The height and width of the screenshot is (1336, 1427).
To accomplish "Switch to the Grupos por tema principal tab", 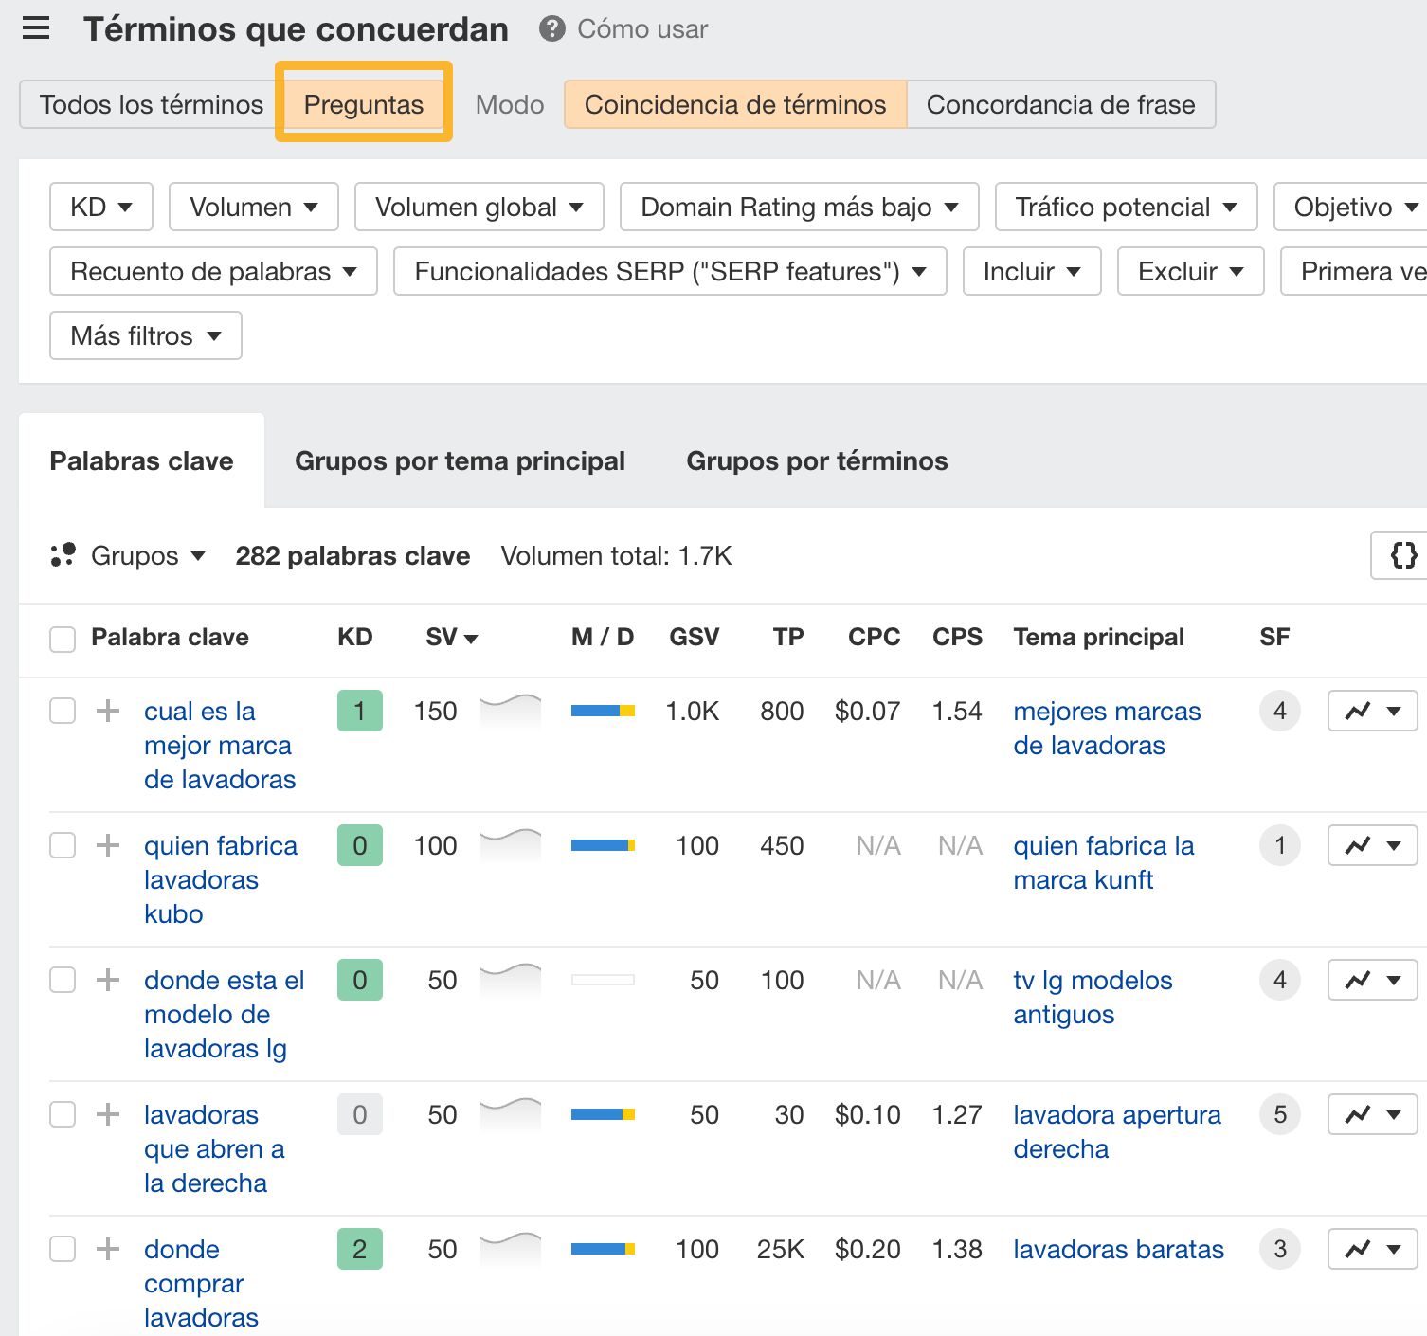I will [x=459, y=461].
